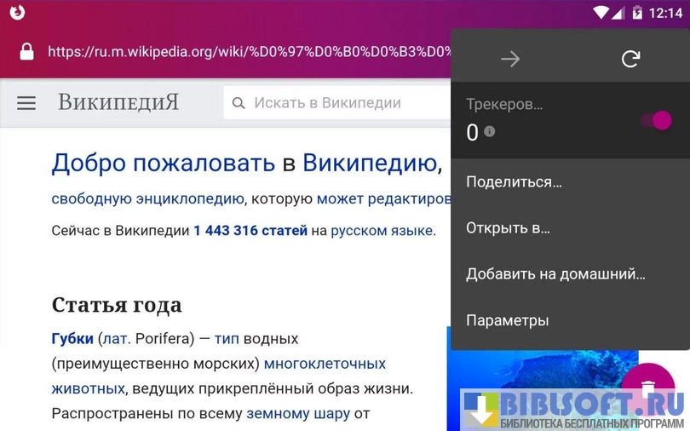
Task: Tap the Firefox Focus icon in status bar
Action: (x=17, y=12)
